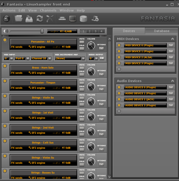
Task: Toggle power button of Strings - Violas Su channel
Action: pyautogui.click(x=5, y=156)
